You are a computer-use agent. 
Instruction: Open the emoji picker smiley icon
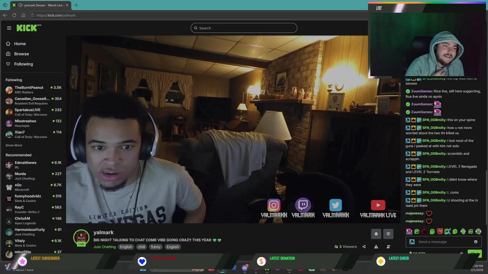(475, 242)
